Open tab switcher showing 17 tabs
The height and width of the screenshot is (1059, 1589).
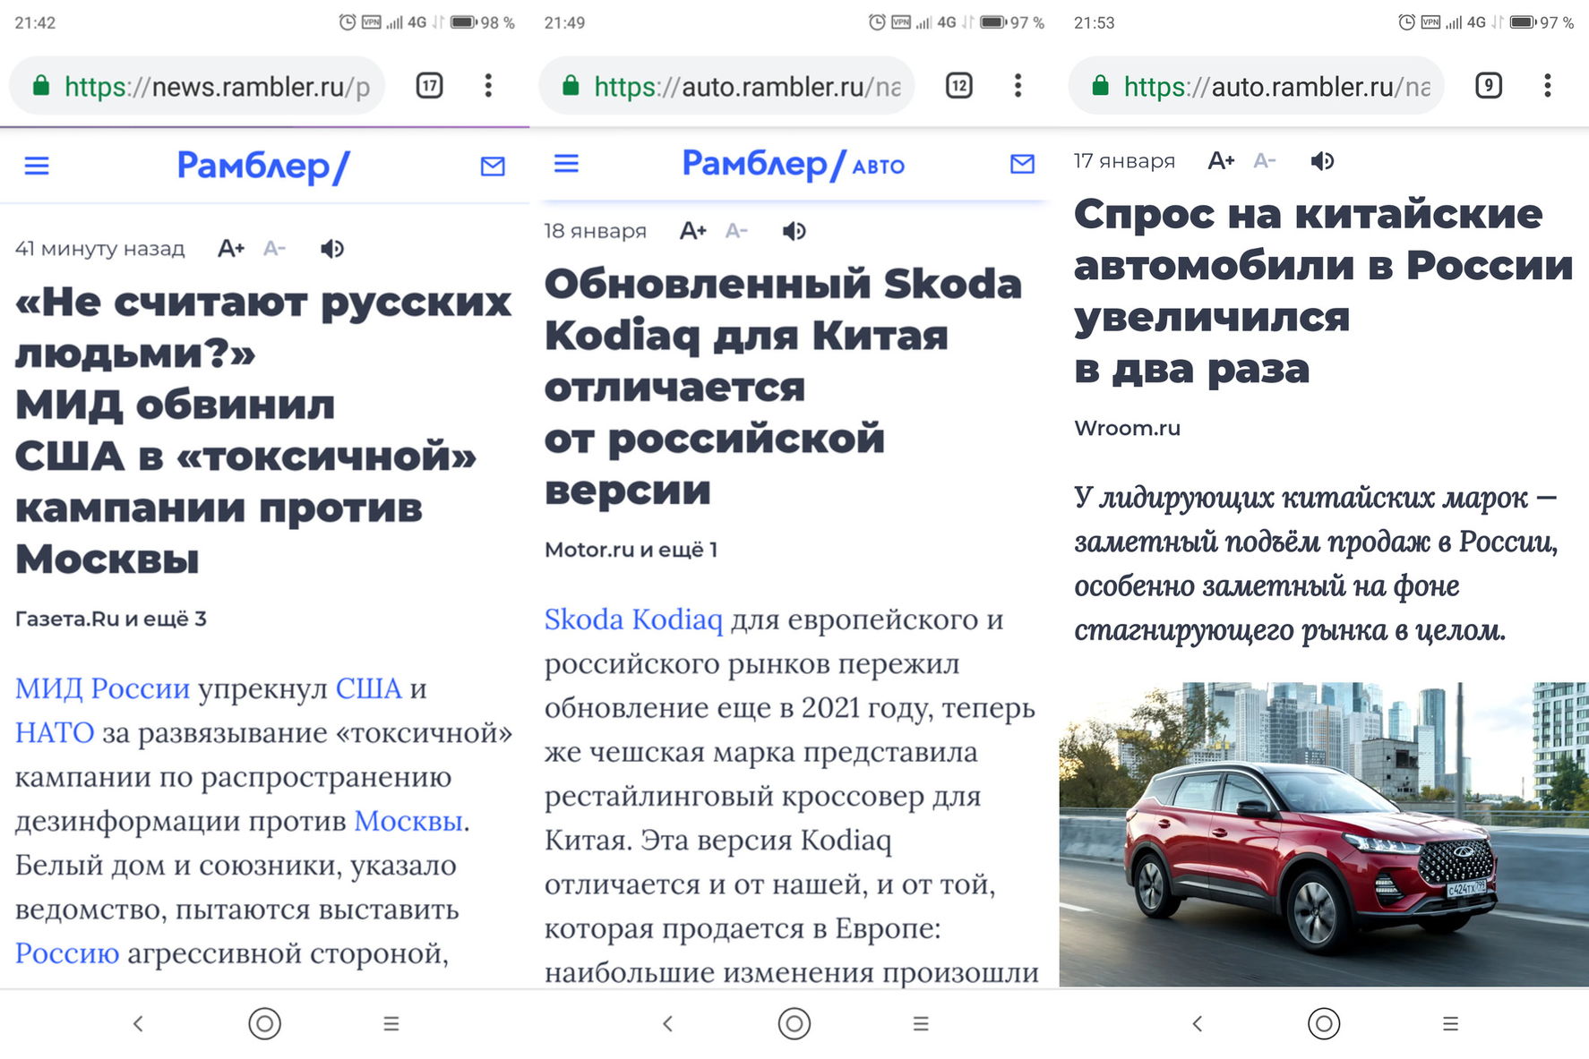(x=430, y=86)
